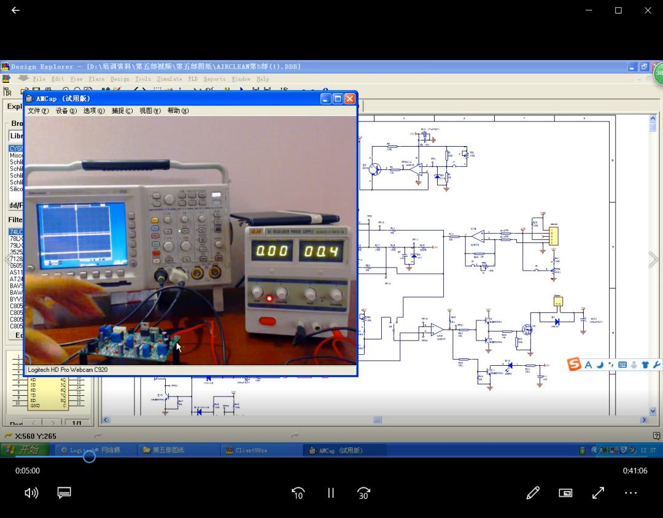Click the Sogou input method S icon
The height and width of the screenshot is (518, 663).
point(574,364)
